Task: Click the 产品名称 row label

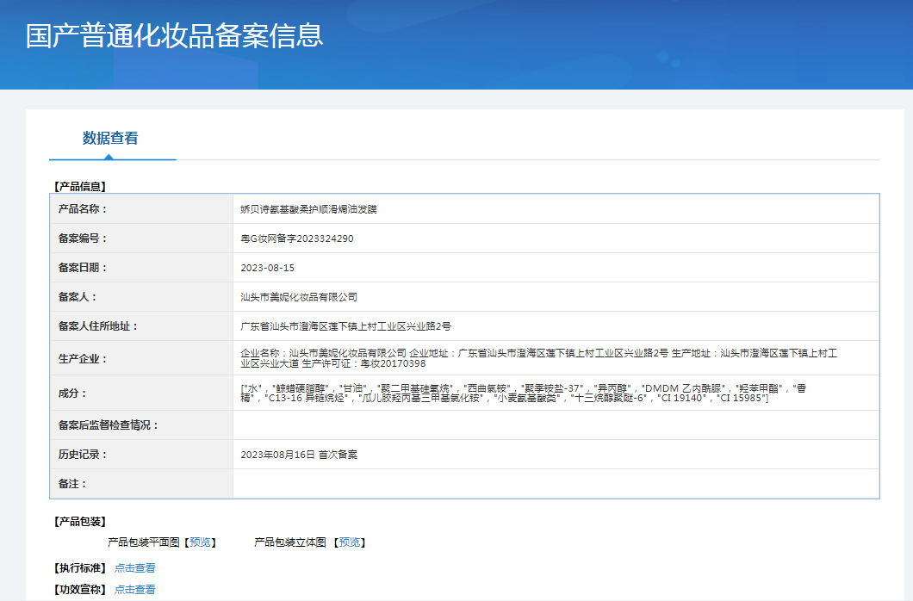Action: click(83, 209)
